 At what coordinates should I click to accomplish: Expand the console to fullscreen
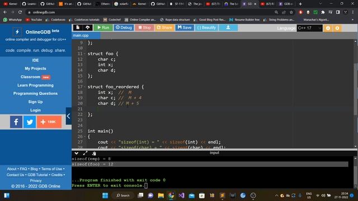tap(85, 153)
